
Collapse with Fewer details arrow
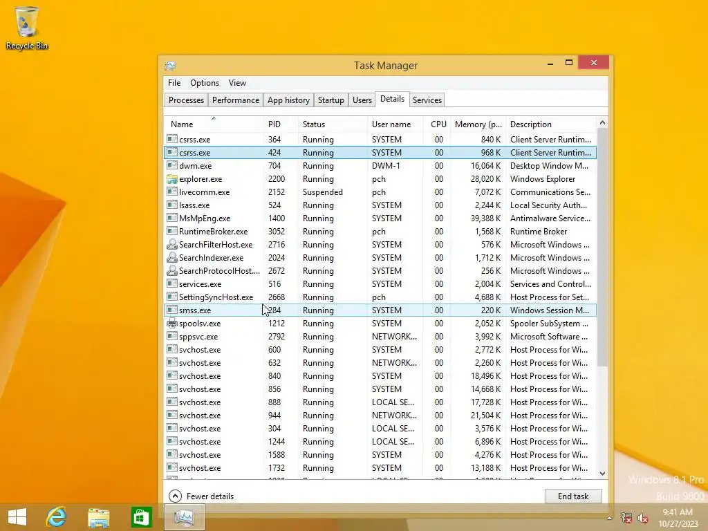pos(175,496)
